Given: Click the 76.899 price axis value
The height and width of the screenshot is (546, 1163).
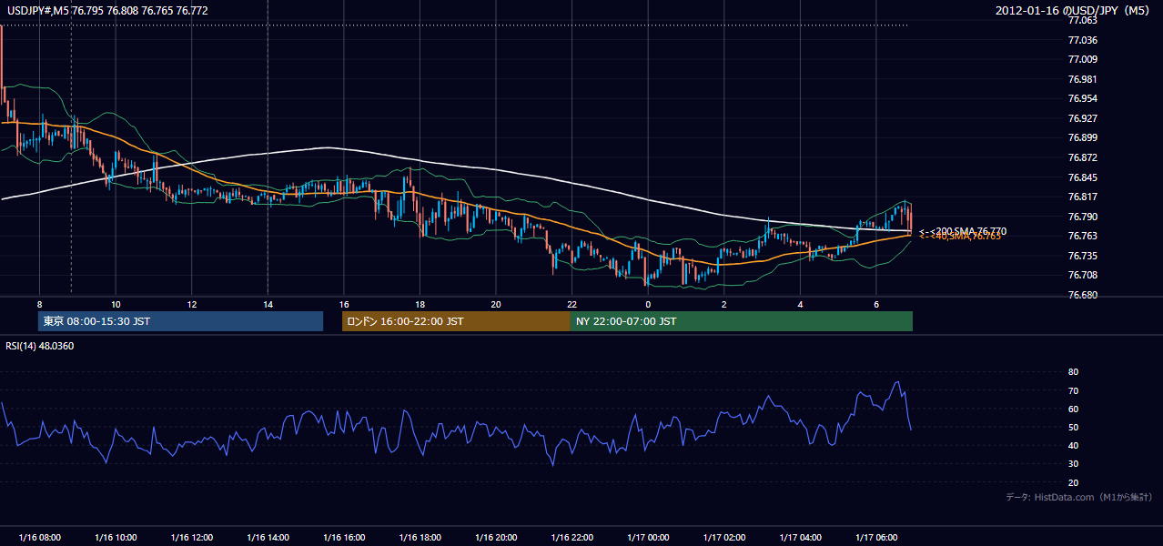Looking at the screenshot, I should 1082,138.
